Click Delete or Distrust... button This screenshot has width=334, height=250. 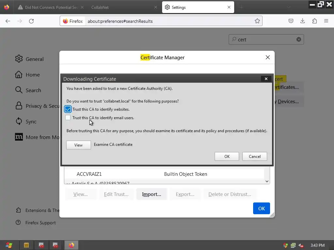pos(230,194)
